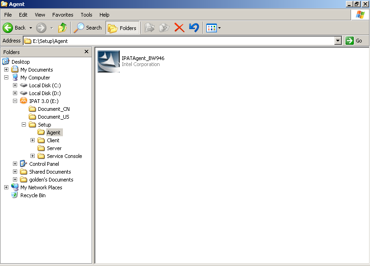370x266 pixels.
Task: Collapse My Computer node
Action: click(6, 77)
